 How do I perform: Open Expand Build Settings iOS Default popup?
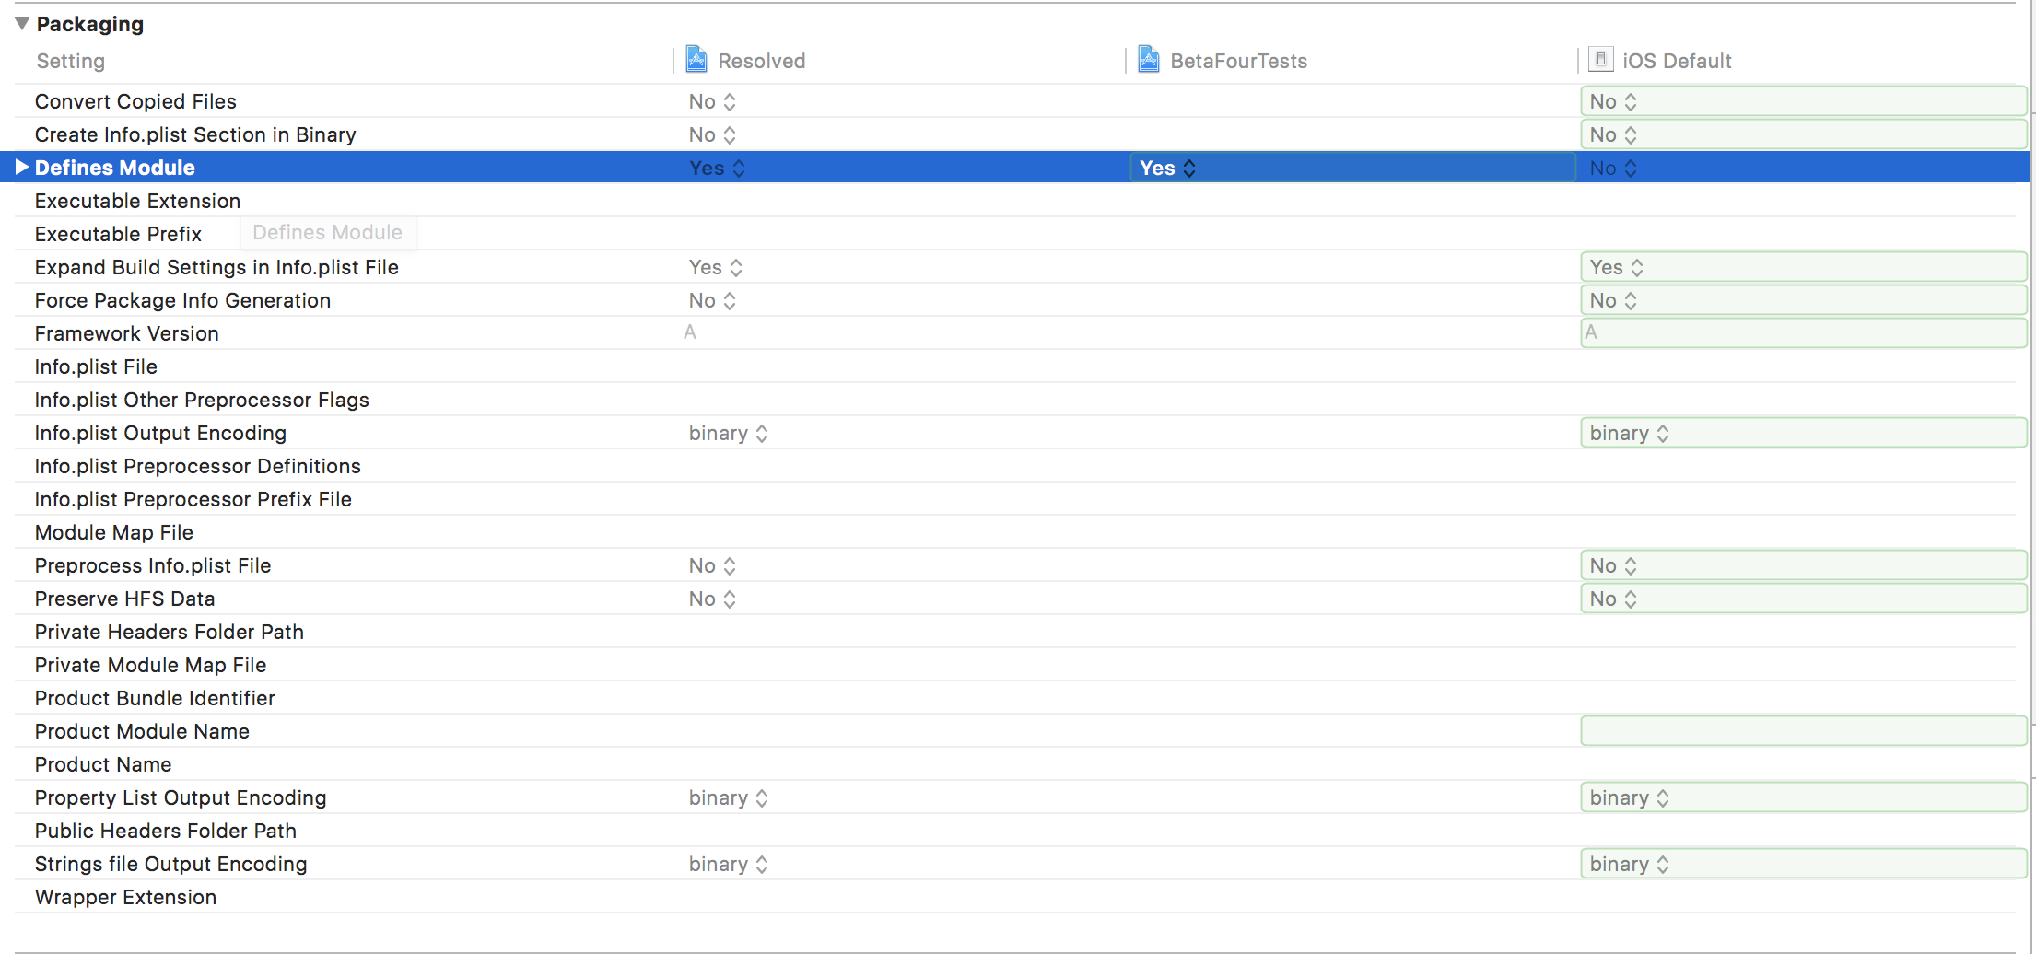tap(1803, 267)
